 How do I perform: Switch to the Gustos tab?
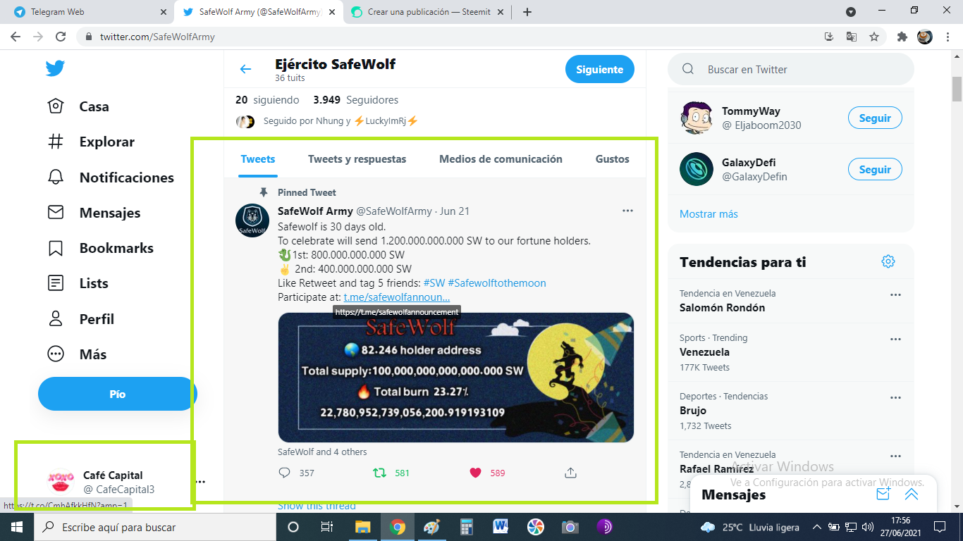pos(612,158)
